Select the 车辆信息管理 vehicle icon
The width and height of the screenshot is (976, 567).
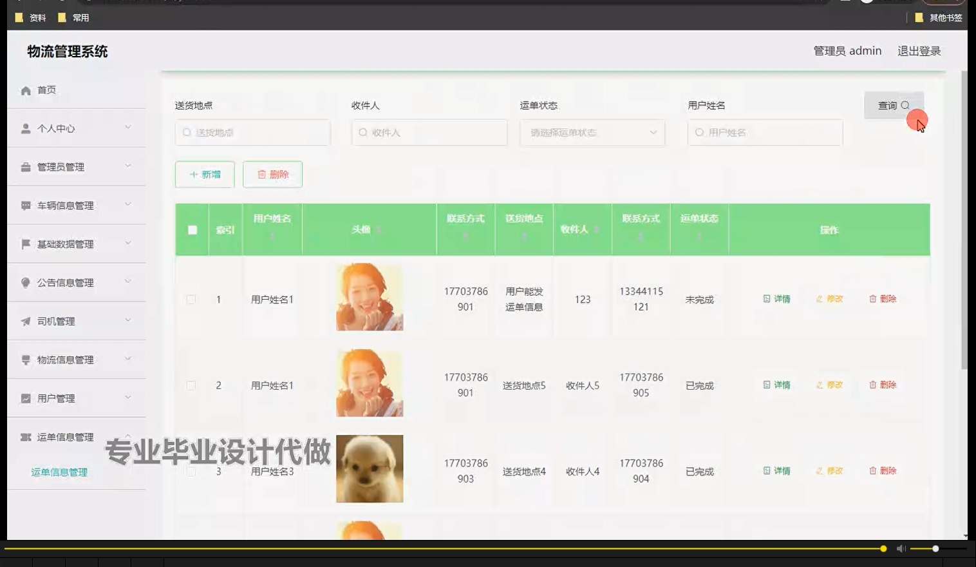coord(26,206)
